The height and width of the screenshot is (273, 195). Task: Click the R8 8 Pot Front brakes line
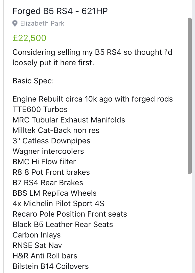click(51, 172)
